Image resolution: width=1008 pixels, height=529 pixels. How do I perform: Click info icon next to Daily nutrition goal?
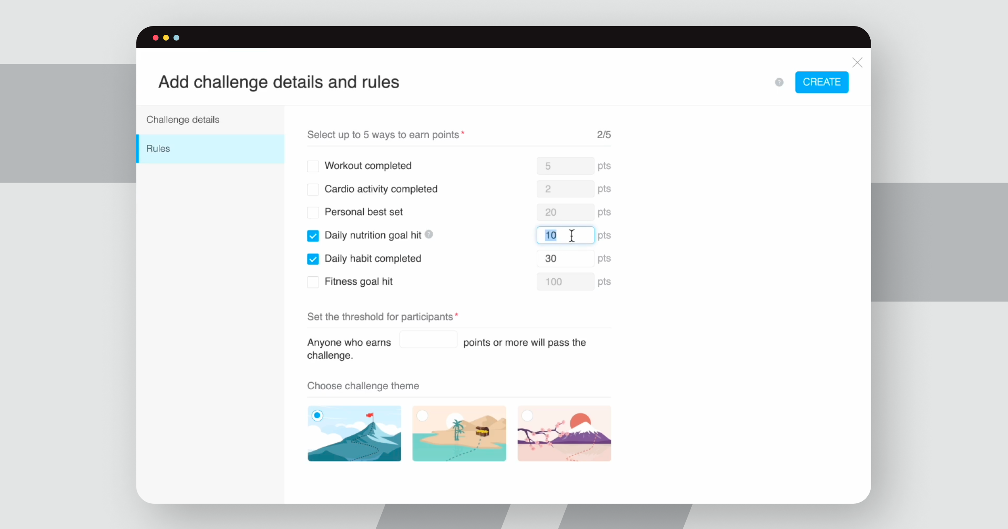point(428,234)
